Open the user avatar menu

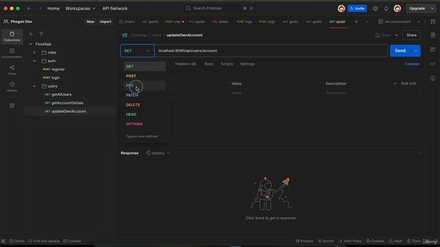(x=397, y=8)
